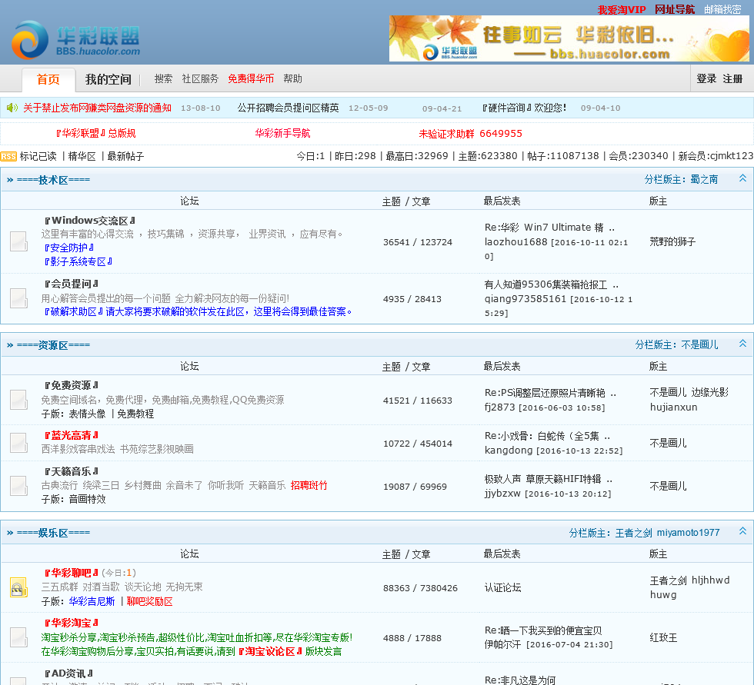Click the 注册 button

click(732, 78)
